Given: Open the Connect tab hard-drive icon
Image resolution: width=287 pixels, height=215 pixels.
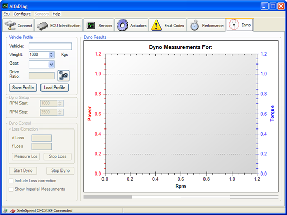Looking at the screenshot, I should tap(10, 25).
